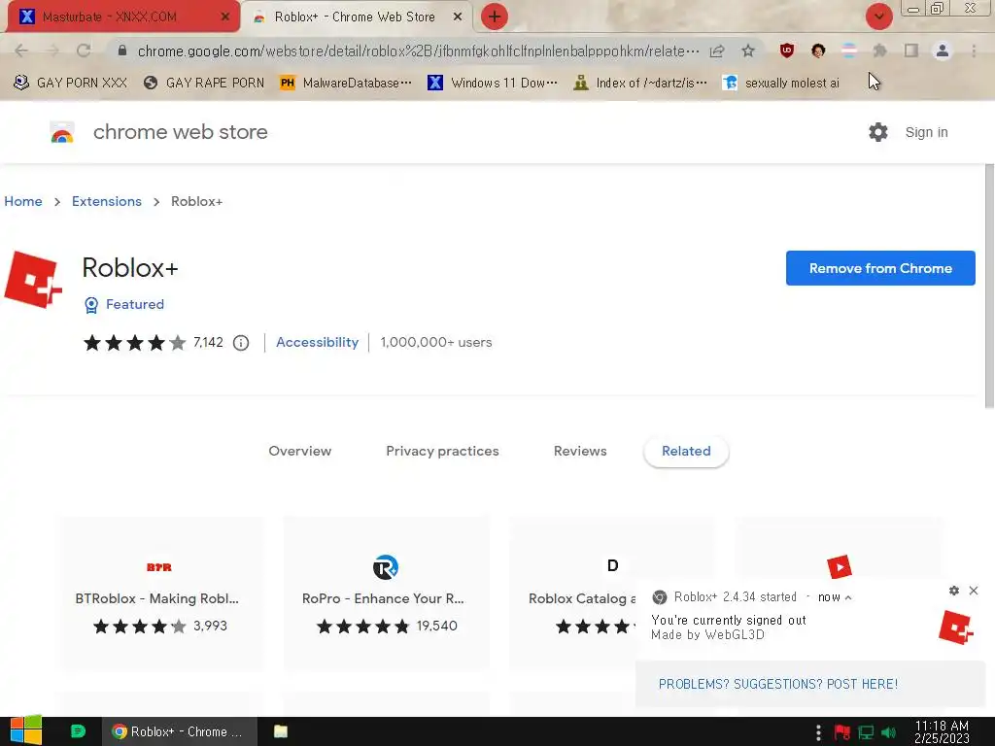Click the RoPro logo icon
Image resolution: width=995 pixels, height=746 pixels.
(x=385, y=567)
